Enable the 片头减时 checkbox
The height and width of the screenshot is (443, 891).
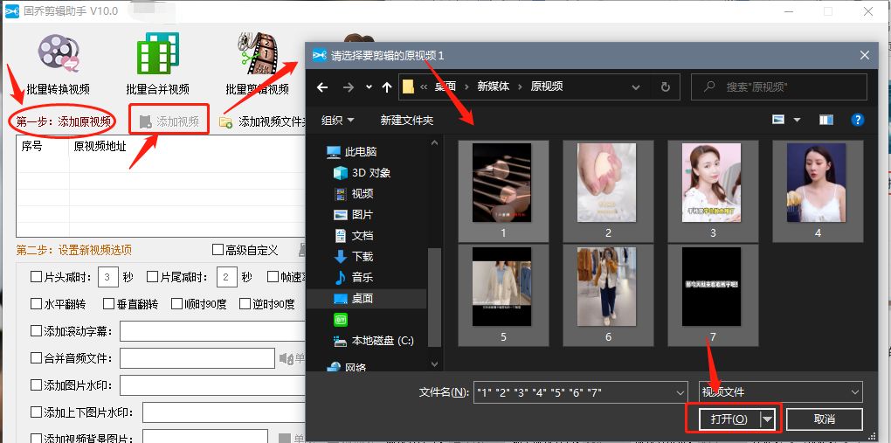(35, 277)
